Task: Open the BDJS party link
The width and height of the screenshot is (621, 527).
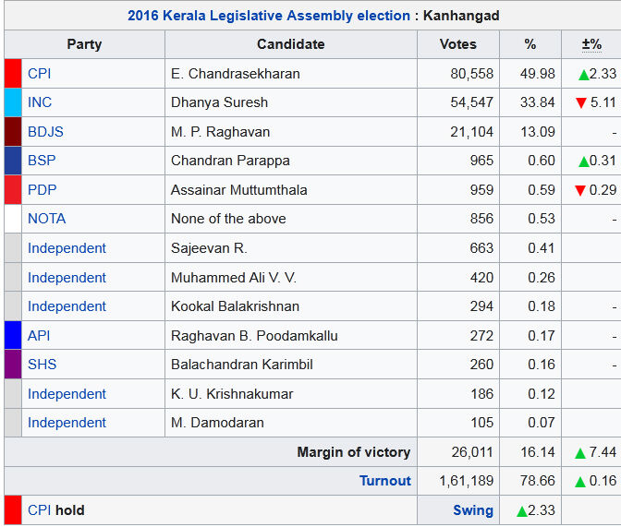Action: coord(45,132)
